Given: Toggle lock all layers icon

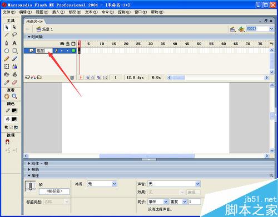Looking at the screenshot, I should [x=68, y=44].
